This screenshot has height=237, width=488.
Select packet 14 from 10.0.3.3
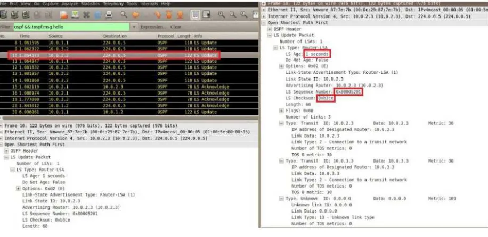(129, 80)
